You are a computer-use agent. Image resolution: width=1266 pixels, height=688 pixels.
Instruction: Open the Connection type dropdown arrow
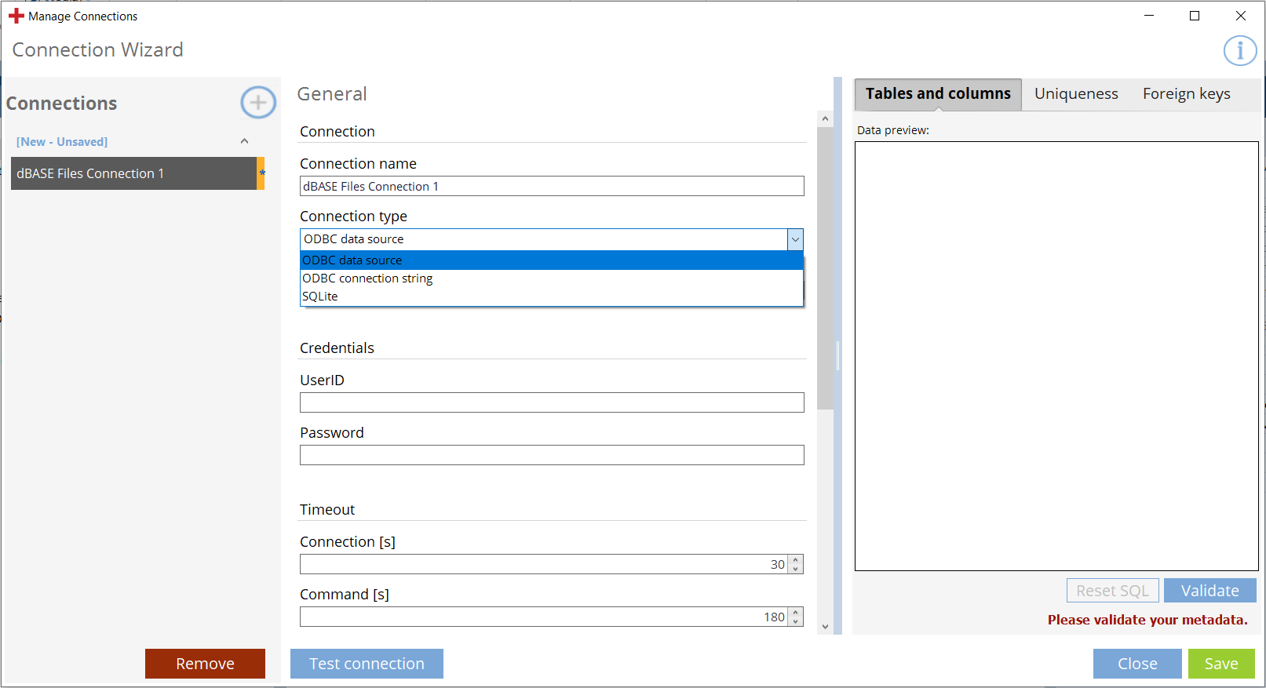(795, 239)
